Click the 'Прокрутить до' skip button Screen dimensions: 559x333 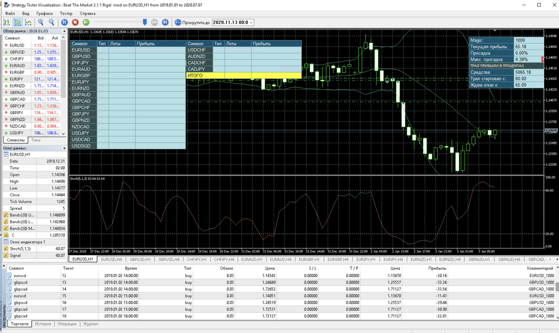(x=192, y=23)
